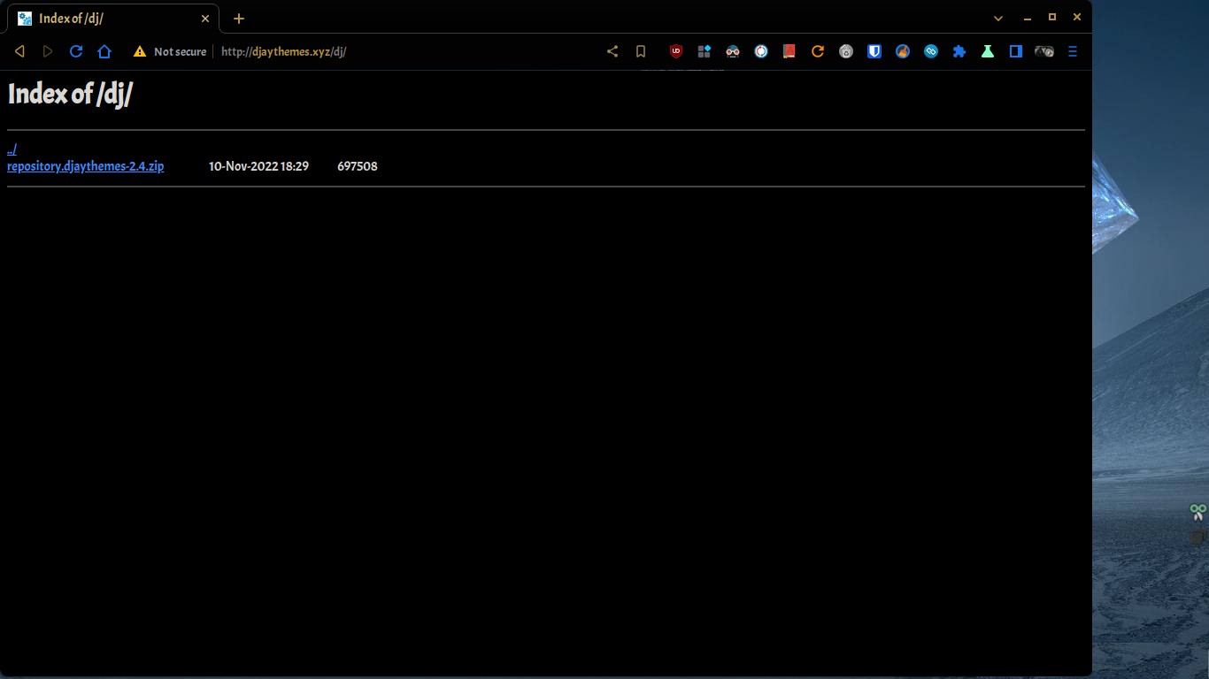The image size is (1209, 679).
Task: Click the blue home button
Action: 104,51
